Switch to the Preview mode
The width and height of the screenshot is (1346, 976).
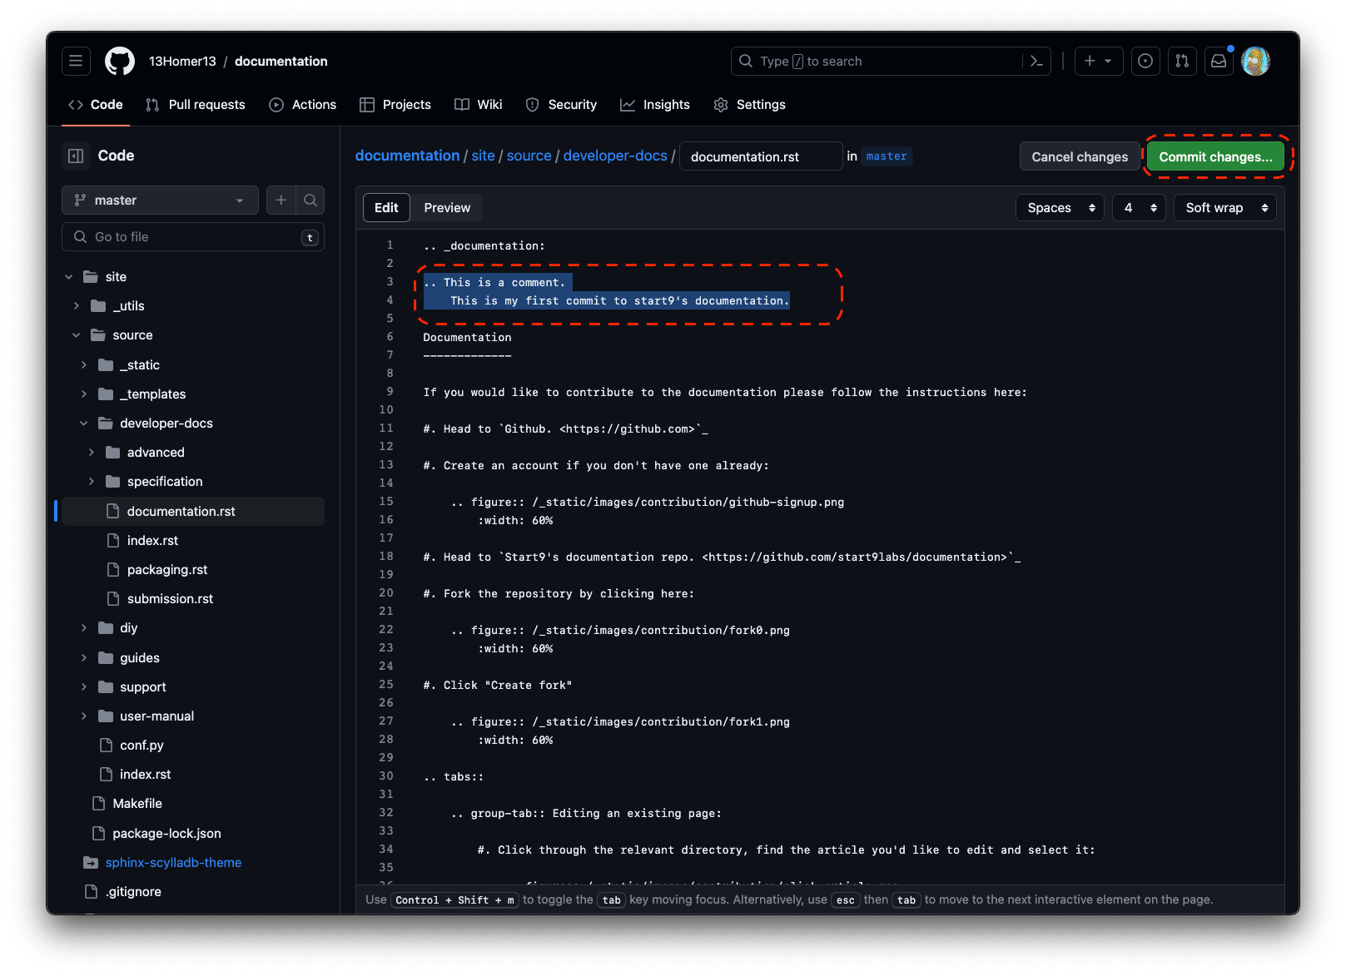447,208
